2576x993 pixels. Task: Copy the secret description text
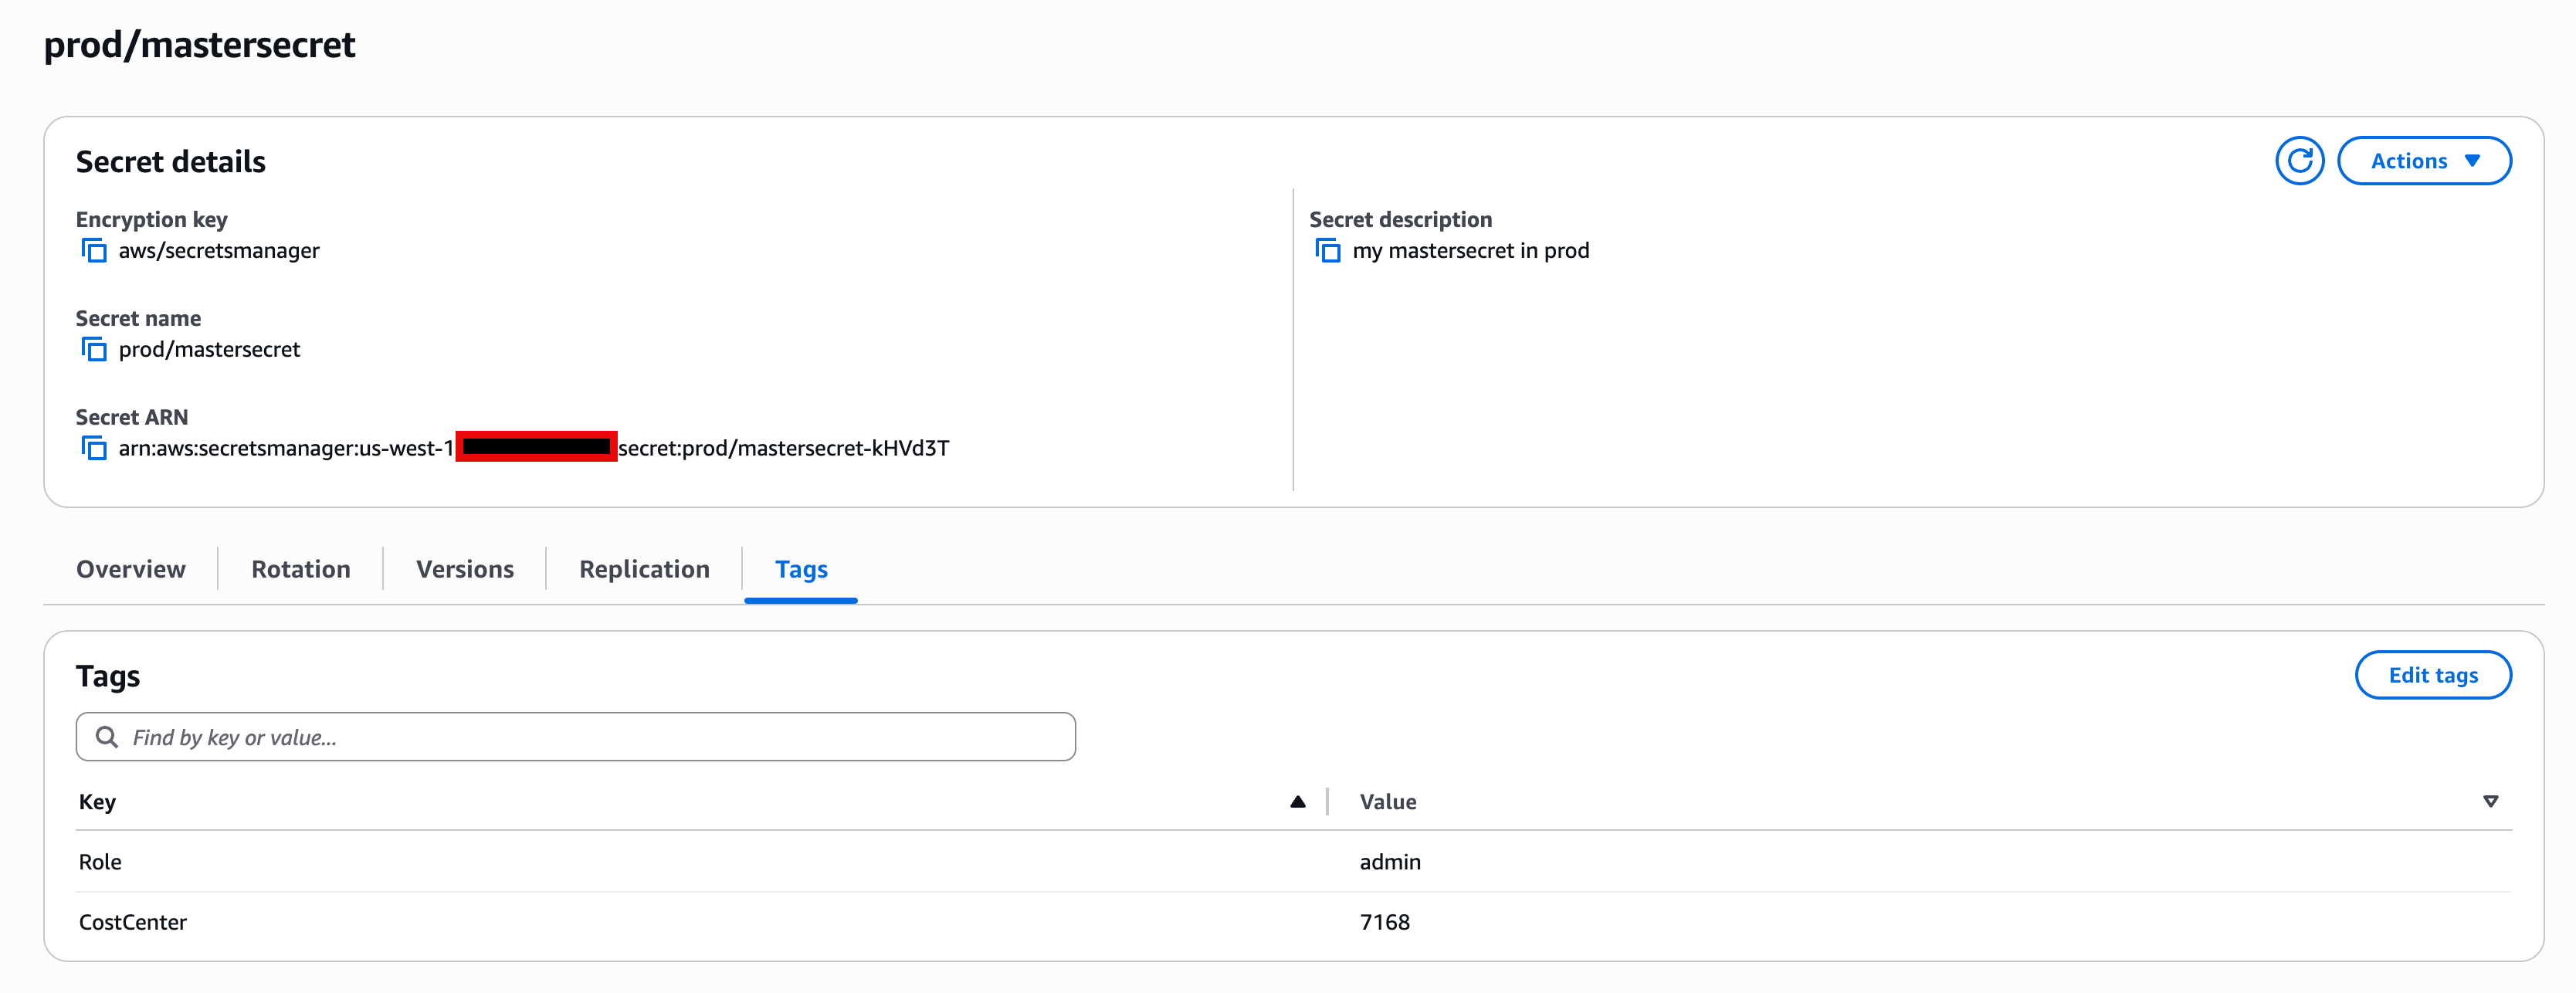click(x=1328, y=251)
